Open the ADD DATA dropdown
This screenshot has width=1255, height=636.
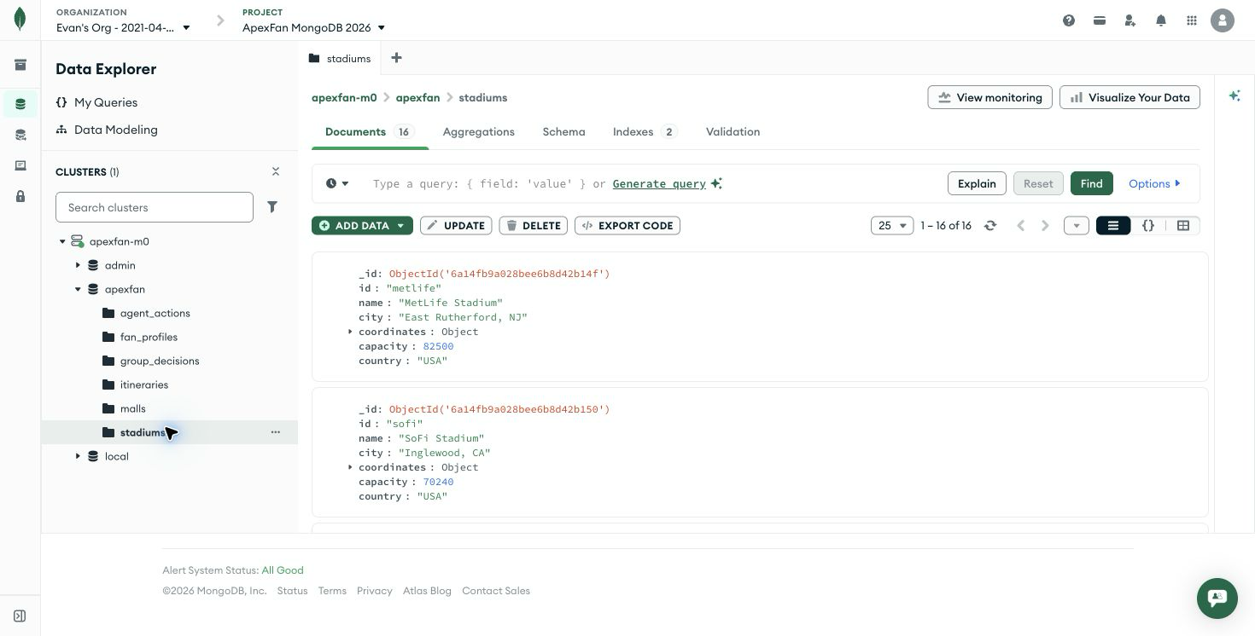(x=362, y=226)
